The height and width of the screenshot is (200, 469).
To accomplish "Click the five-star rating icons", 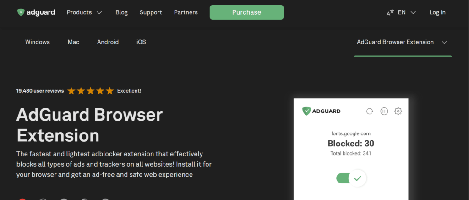I will (90, 91).
